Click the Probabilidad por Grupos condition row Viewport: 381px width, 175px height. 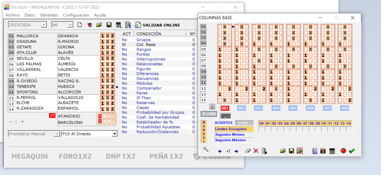tap(158, 112)
